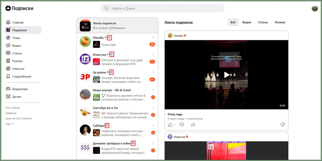Click the Дневник трейдера $$$ avatar
This screenshot has height=161, width=322.
coord(85,148)
